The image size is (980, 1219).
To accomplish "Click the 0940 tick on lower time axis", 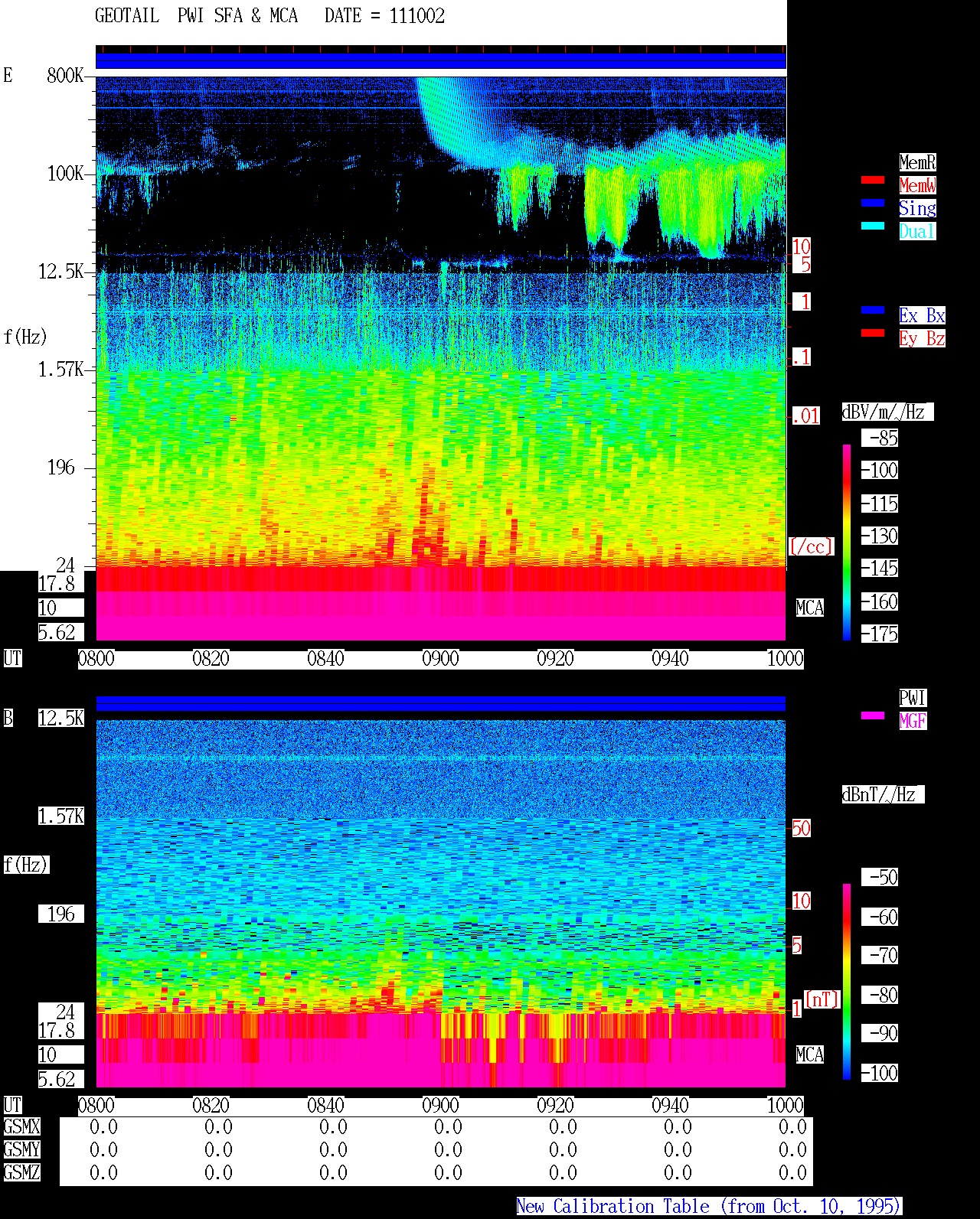I will pos(670,1106).
